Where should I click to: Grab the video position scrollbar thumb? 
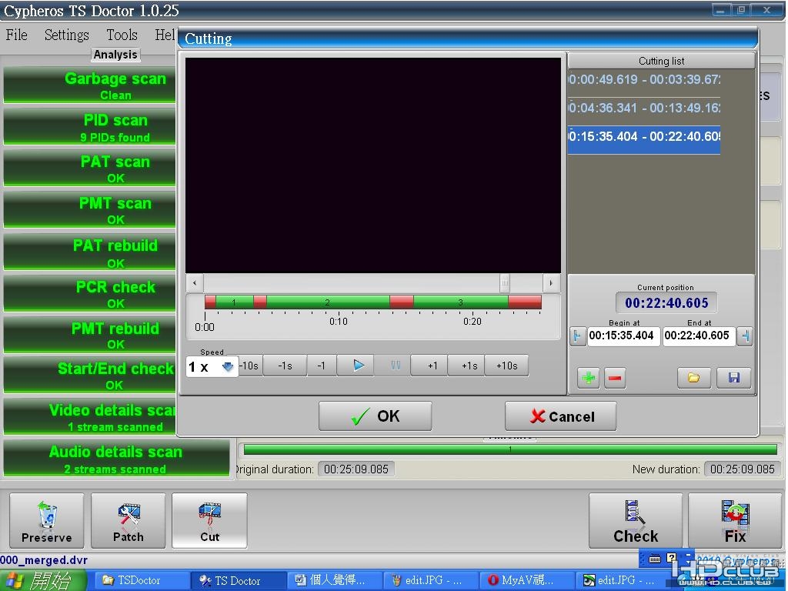click(x=505, y=283)
